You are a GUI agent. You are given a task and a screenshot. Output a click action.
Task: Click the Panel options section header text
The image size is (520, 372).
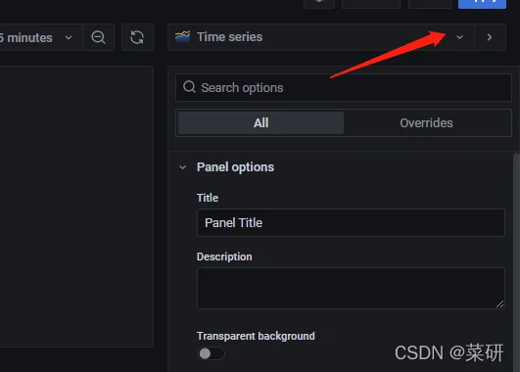click(235, 167)
